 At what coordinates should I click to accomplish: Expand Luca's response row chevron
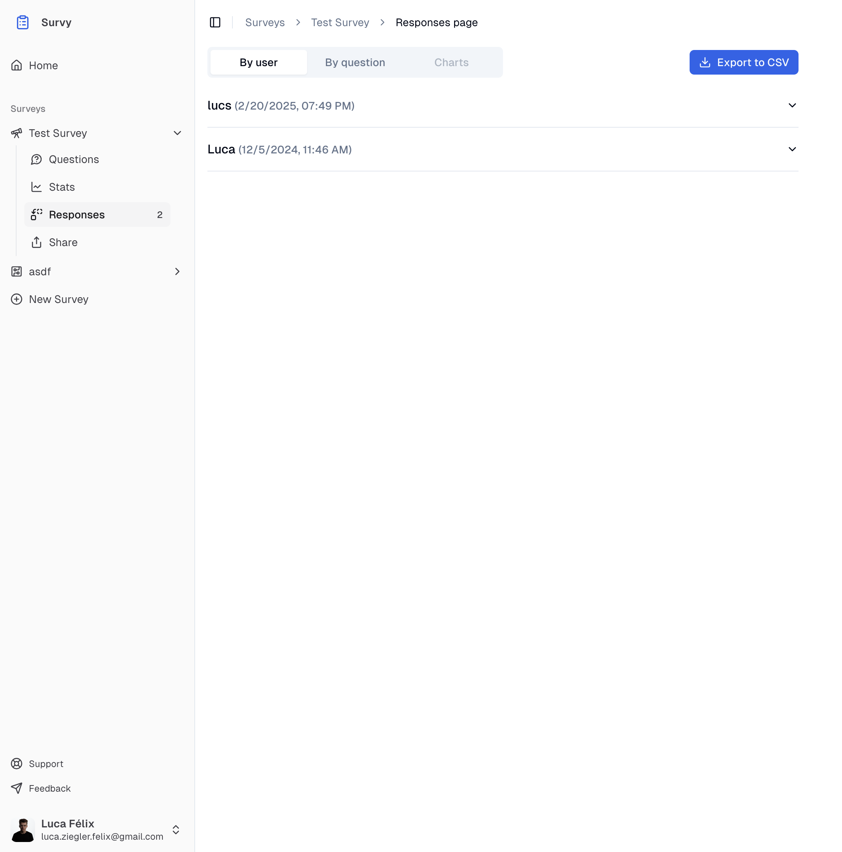coord(792,149)
